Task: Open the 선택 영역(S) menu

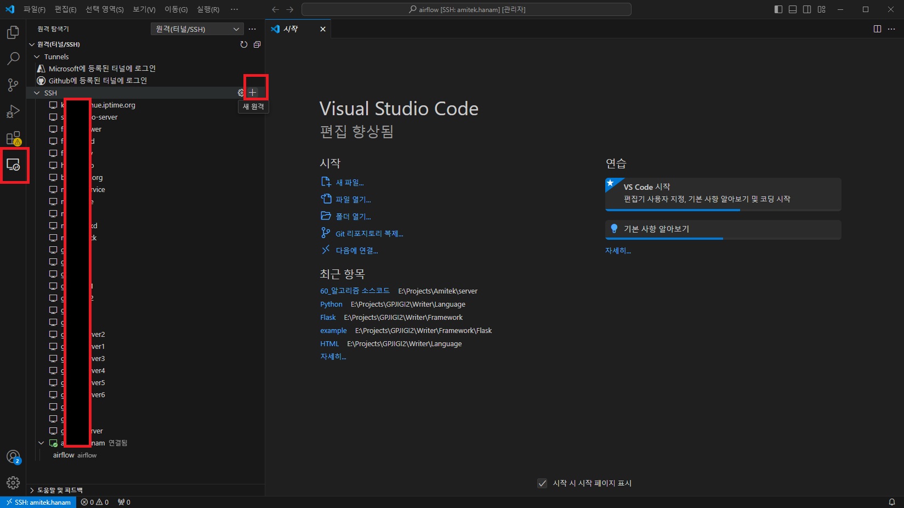Action: click(105, 9)
